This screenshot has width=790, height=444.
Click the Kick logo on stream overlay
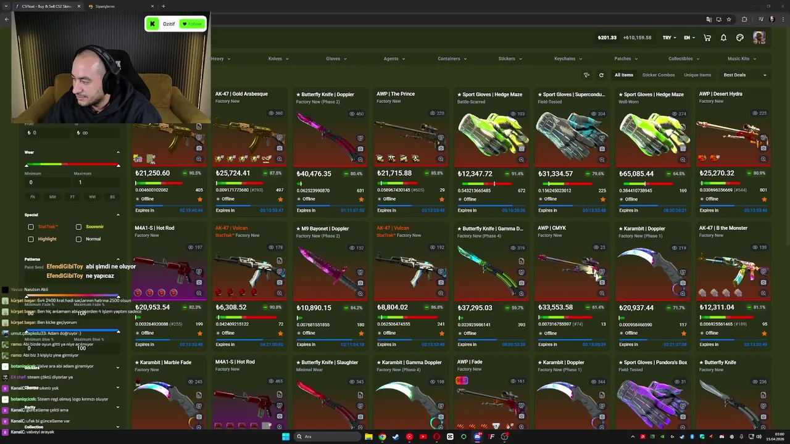click(152, 24)
